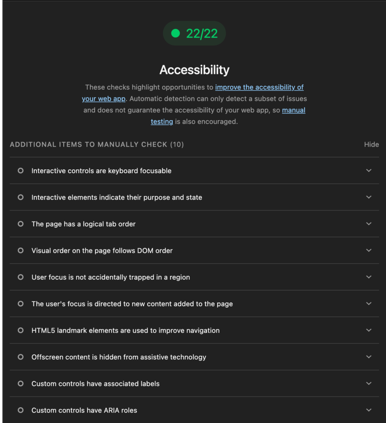Click the green dot in the score badge
Image resolution: width=386 pixels, height=423 pixels.
[176, 33]
